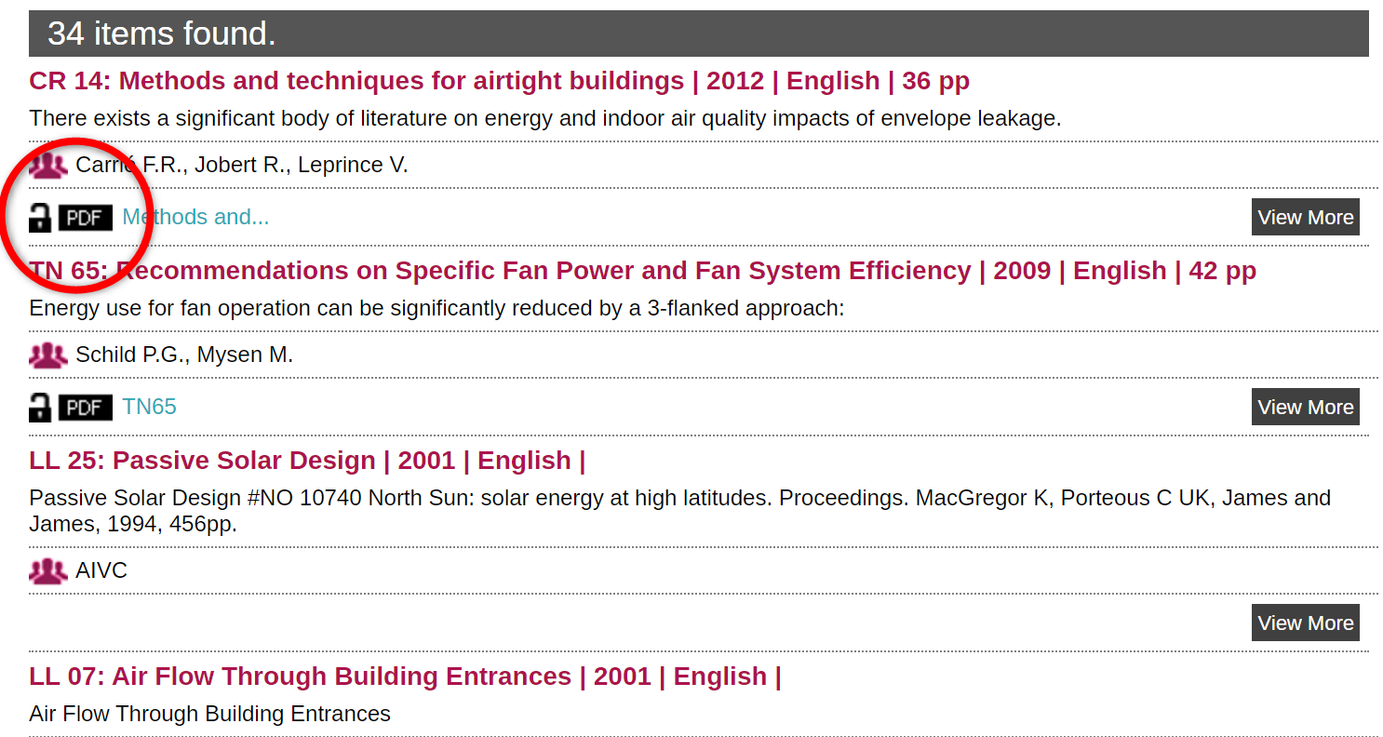The width and height of the screenshot is (1383, 737).
Task: View More for TN 65 entry
Action: coord(1305,407)
